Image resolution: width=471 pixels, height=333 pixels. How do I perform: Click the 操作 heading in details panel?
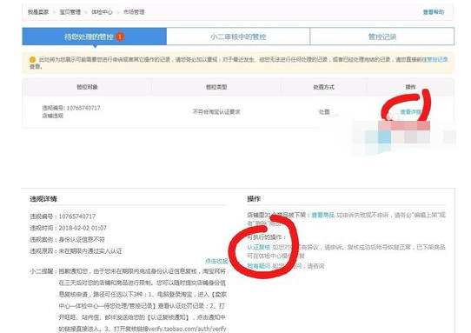[x=254, y=198]
